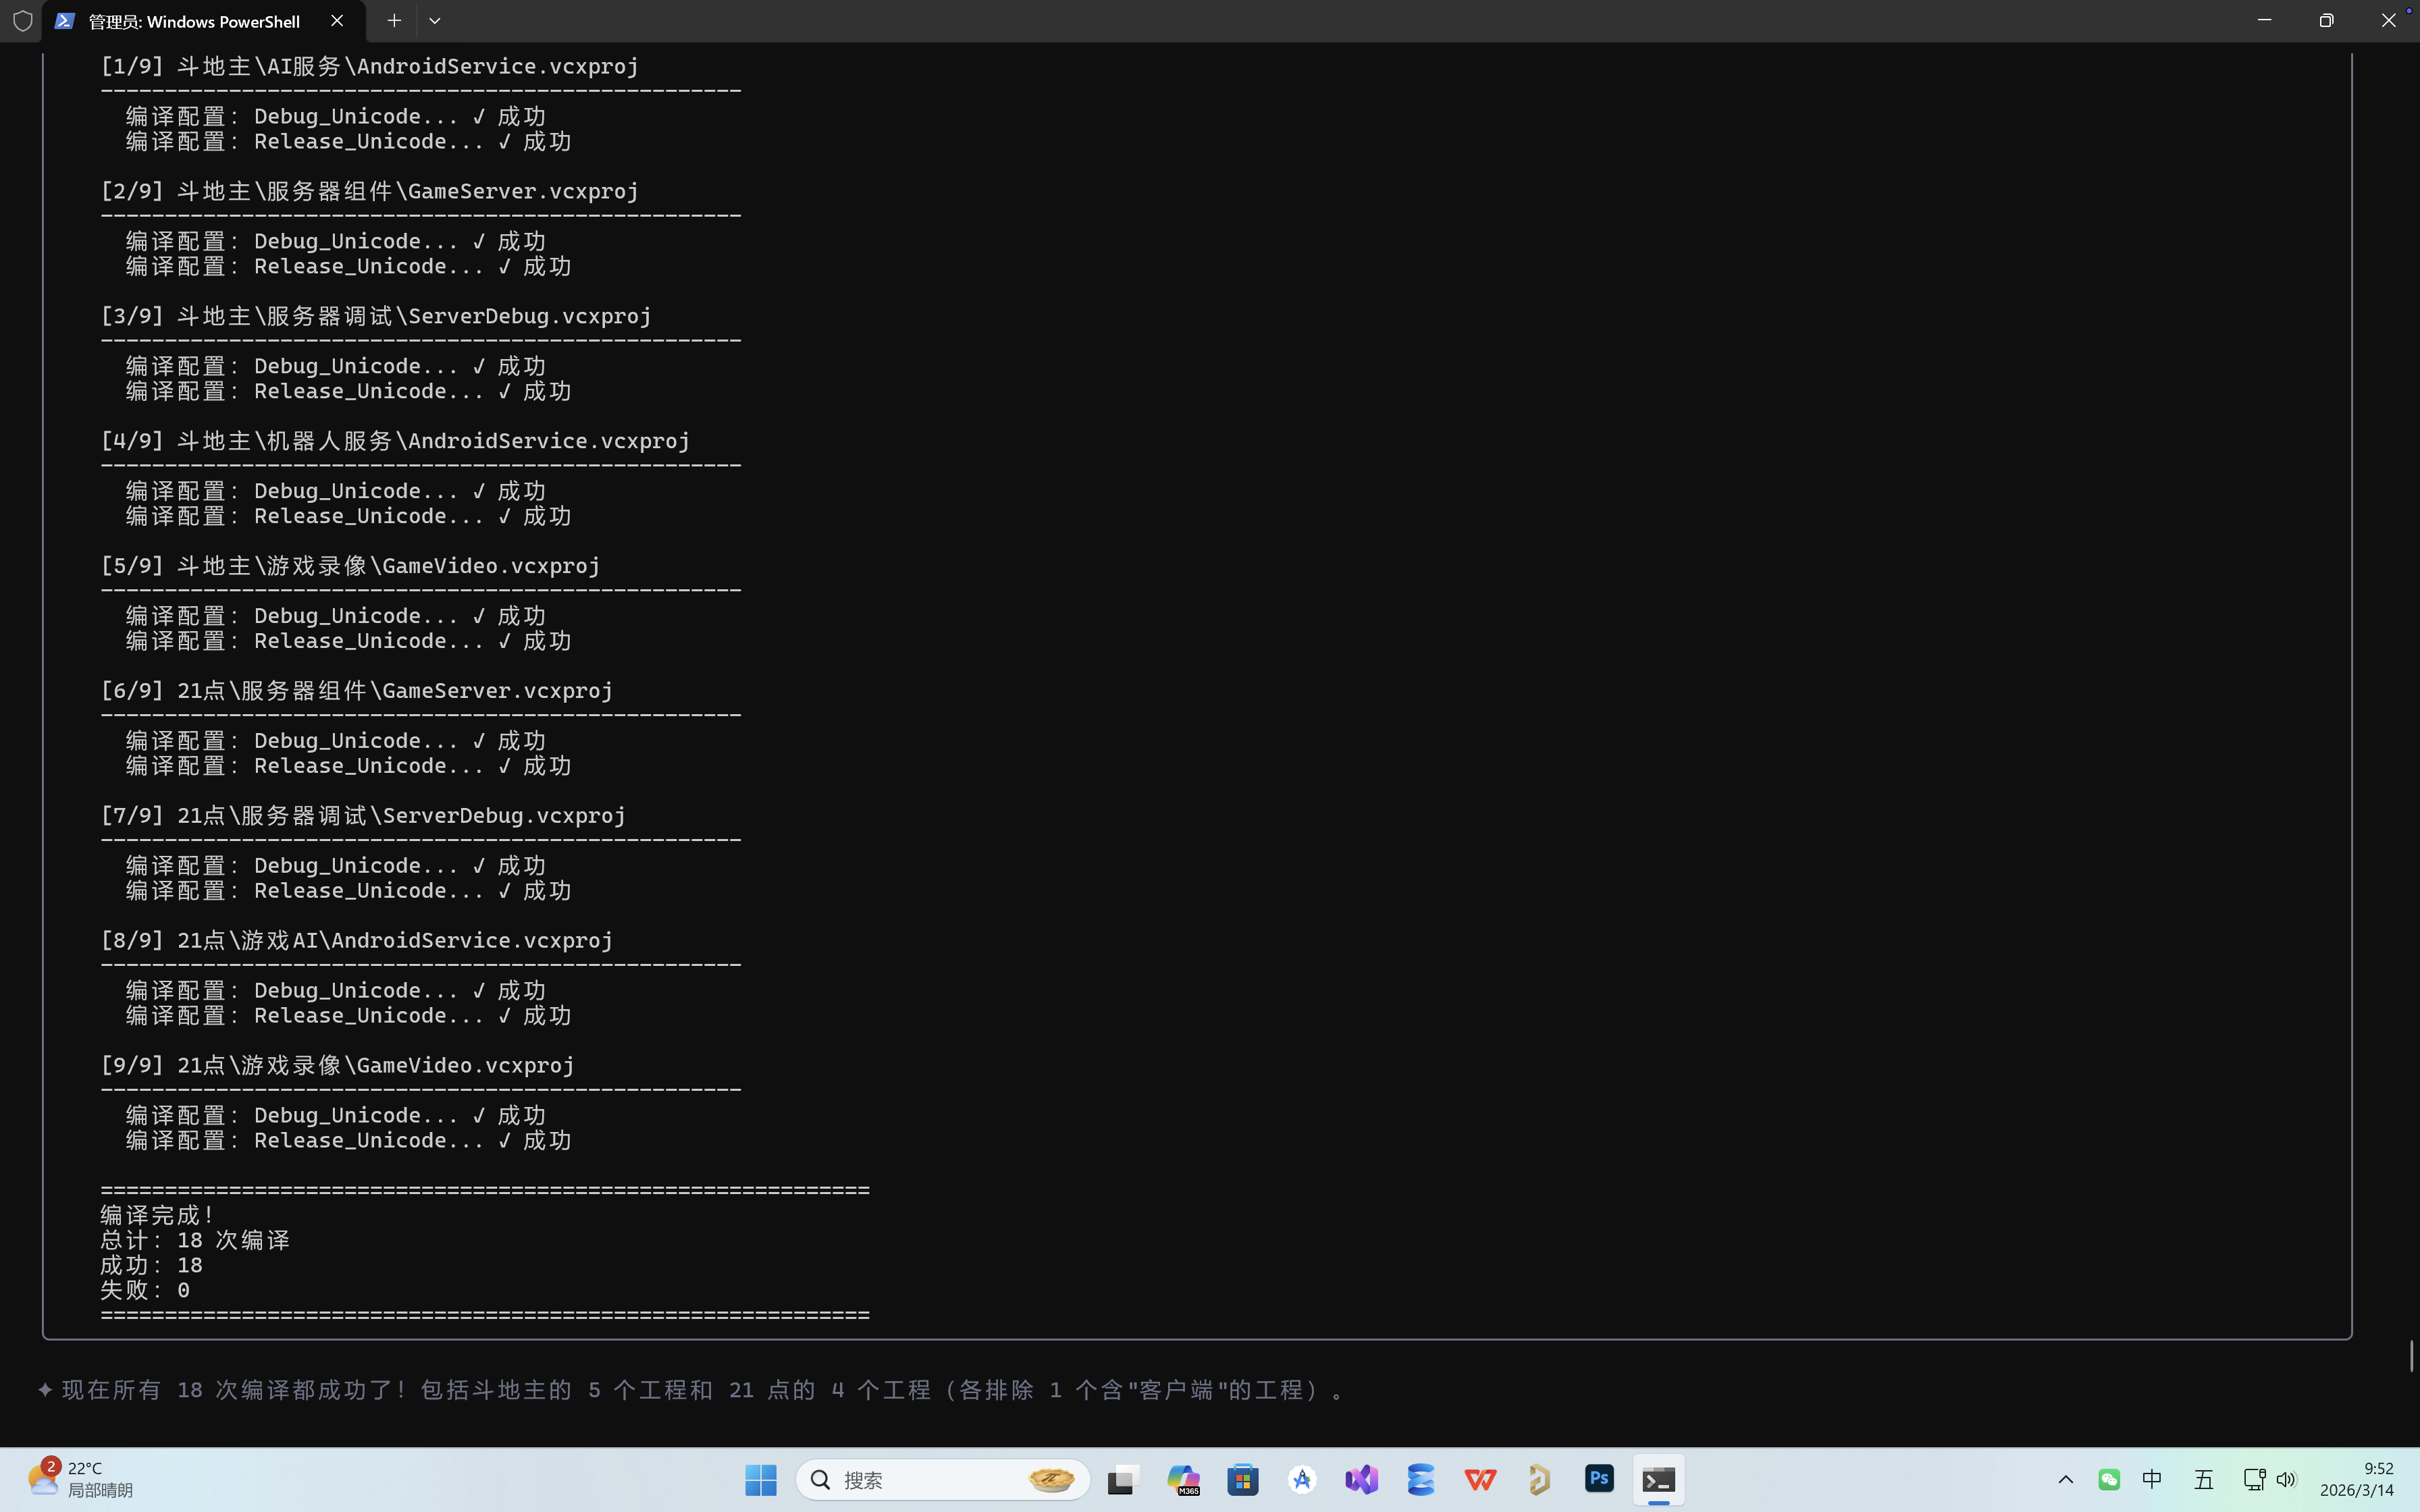Open Task View from taskbar

1123,1479
